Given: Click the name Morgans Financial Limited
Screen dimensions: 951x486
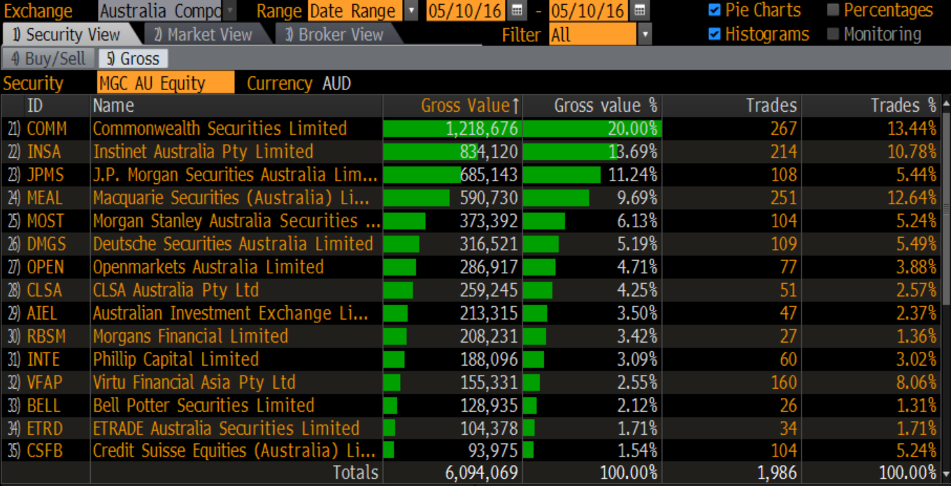Looking at the screenshot, I should (190, 336).
